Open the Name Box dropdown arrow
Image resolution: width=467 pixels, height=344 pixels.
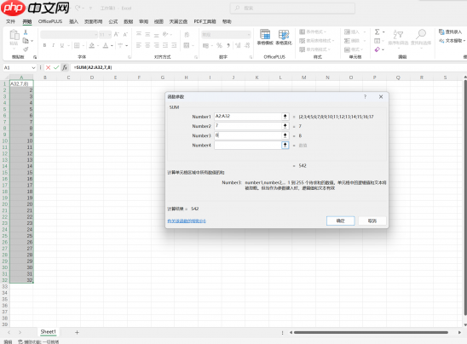click(33, 68)
